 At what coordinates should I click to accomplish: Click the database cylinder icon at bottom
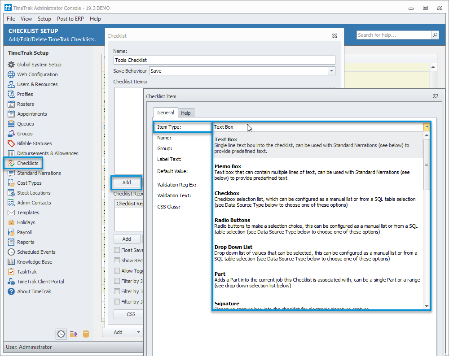pyautogui.click(x=86, y=334)
